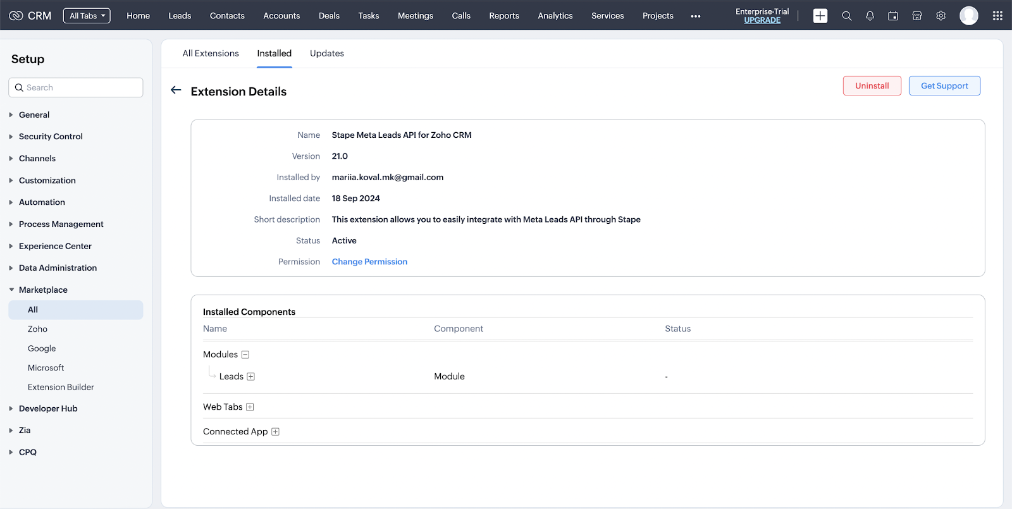Select Microsoft under Marketplace
The height and width of the screenshot is (509, 1012).
click(x=46, y=368)
